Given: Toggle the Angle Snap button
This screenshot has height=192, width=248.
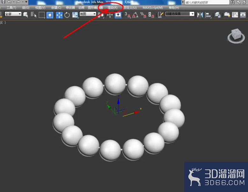Looking at the screenshot, I should (x=135, y=15).
